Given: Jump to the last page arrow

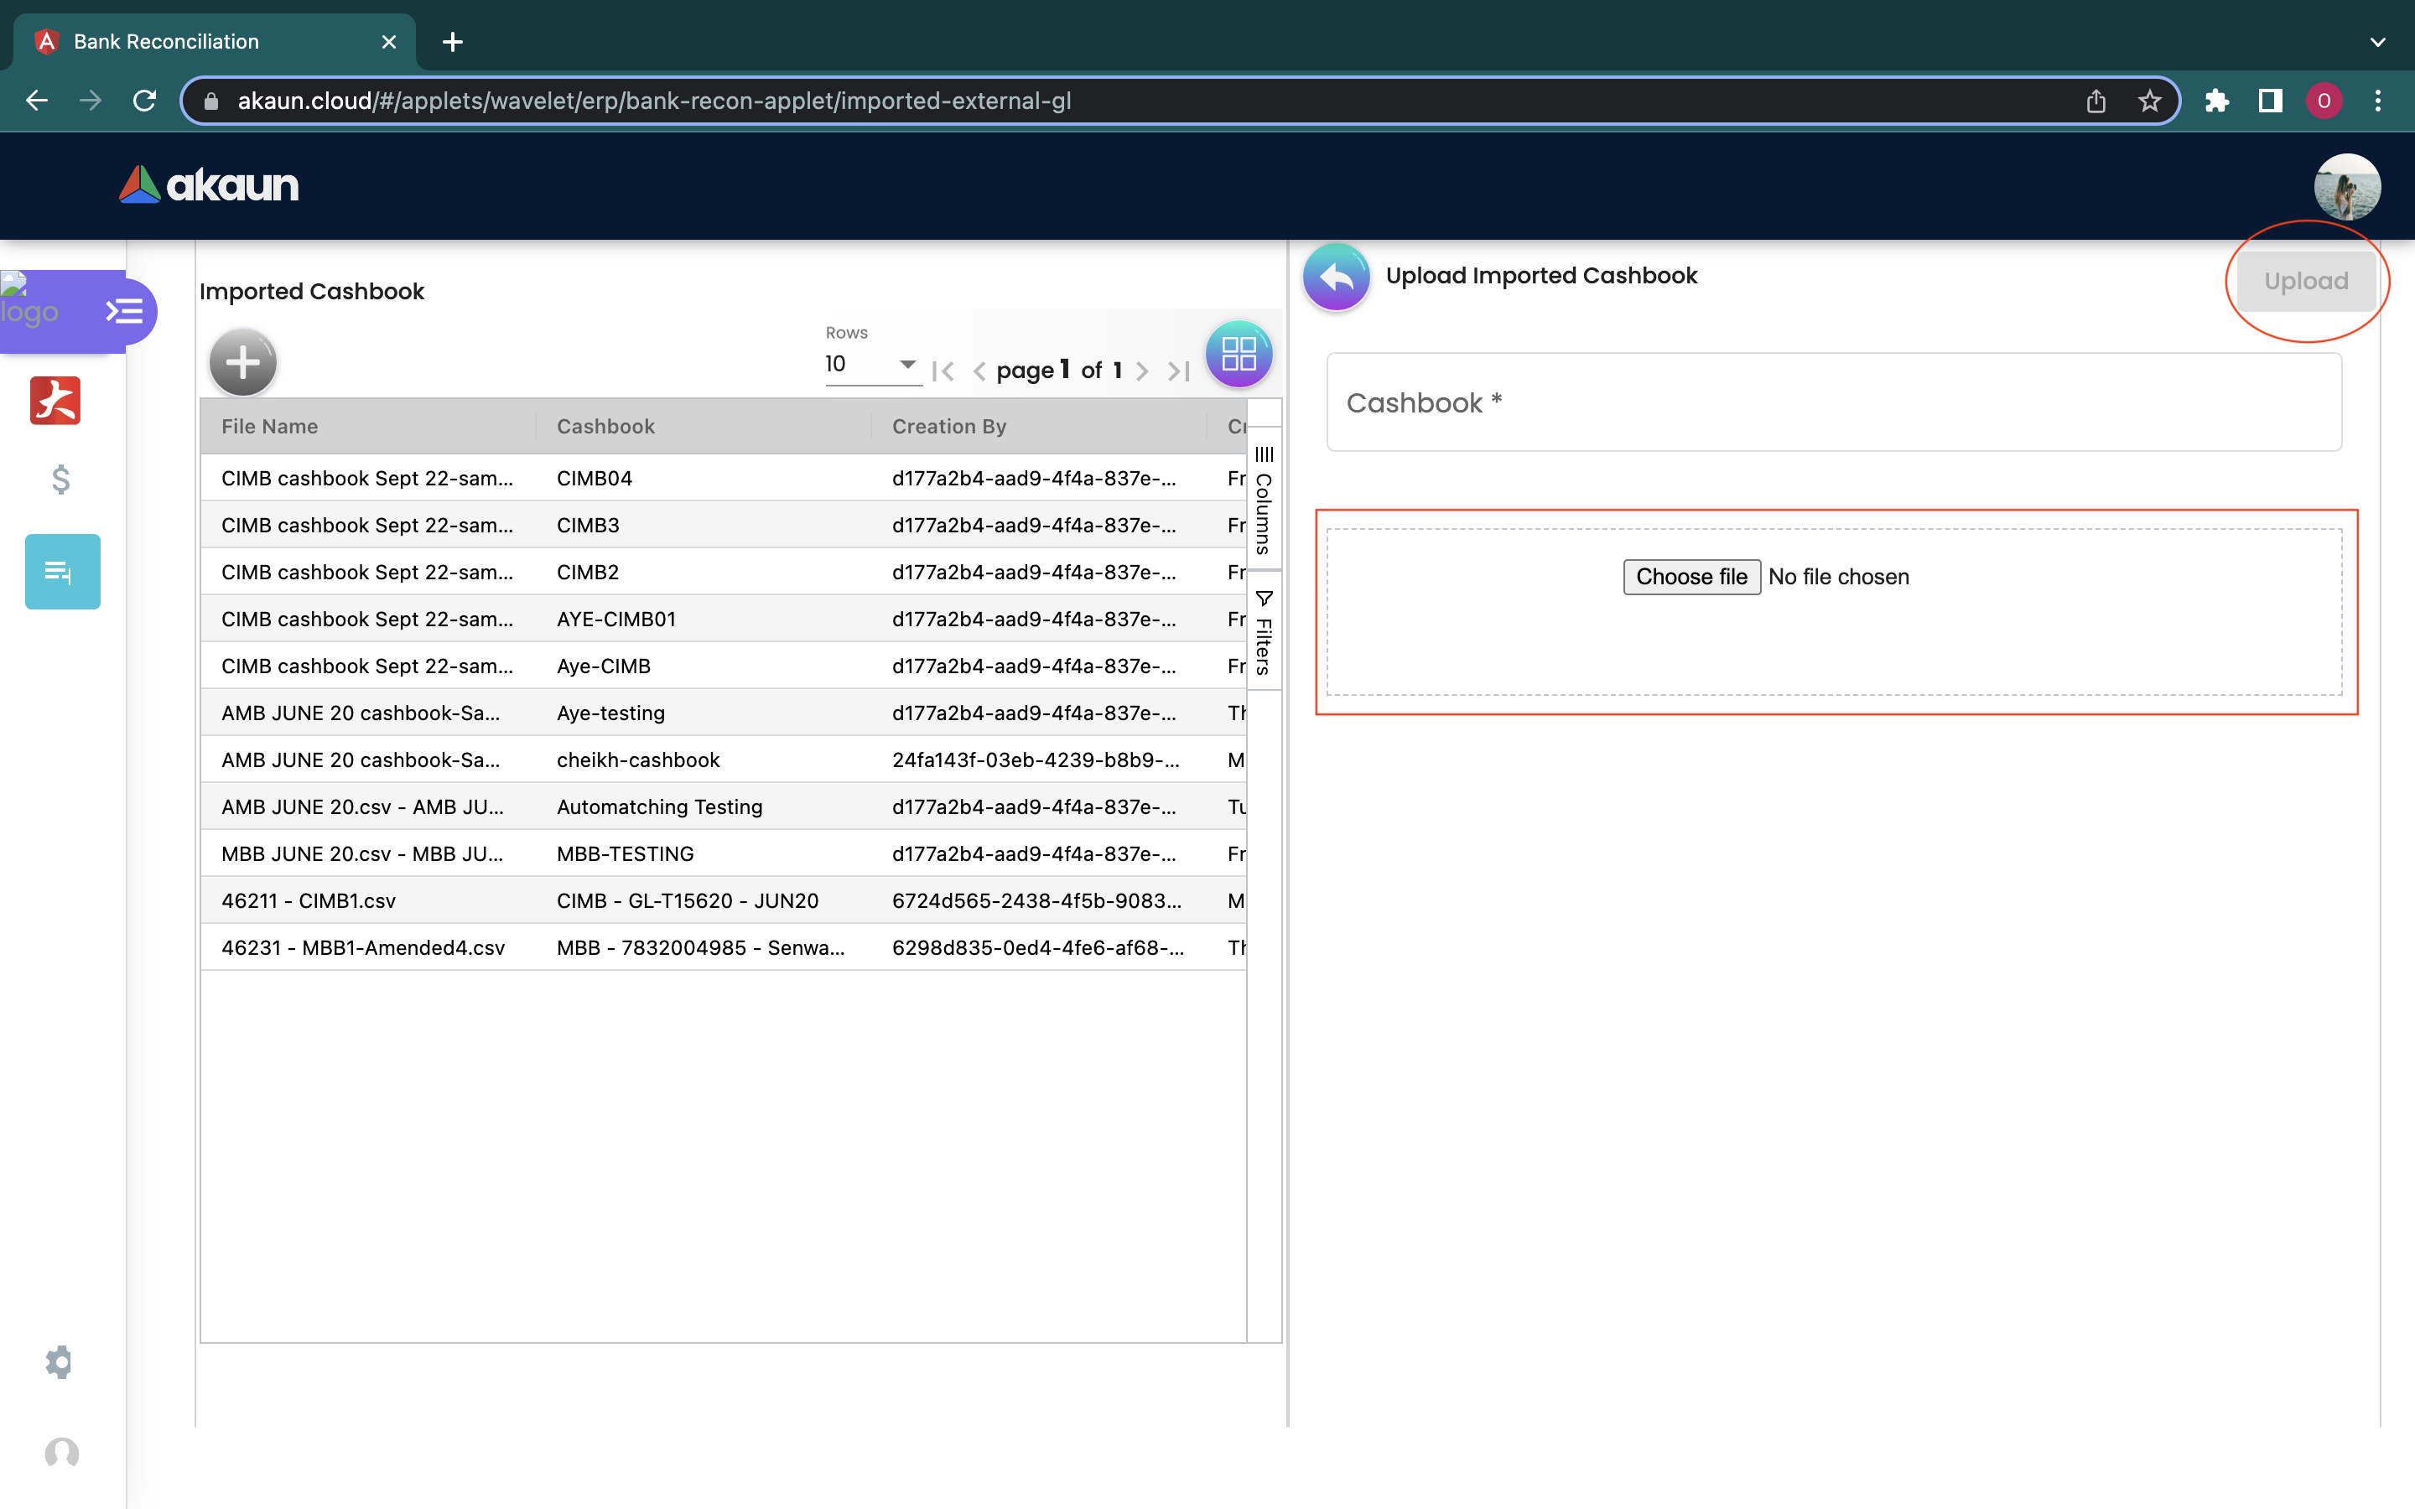Looking at the screenshot, I should (x=1178, y=371).
